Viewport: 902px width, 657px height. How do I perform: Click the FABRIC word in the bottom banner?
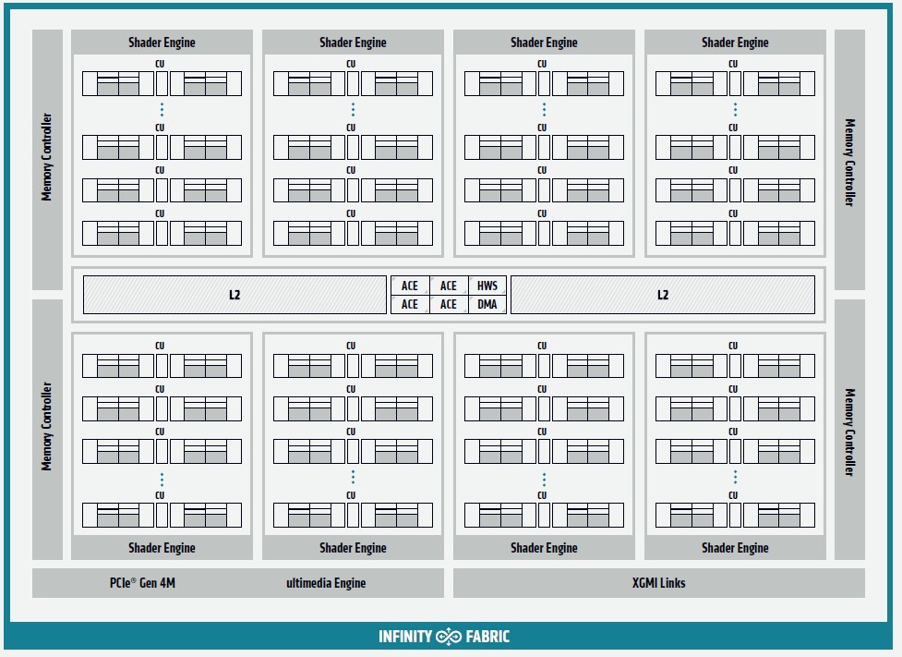click(x=487, y=637)
